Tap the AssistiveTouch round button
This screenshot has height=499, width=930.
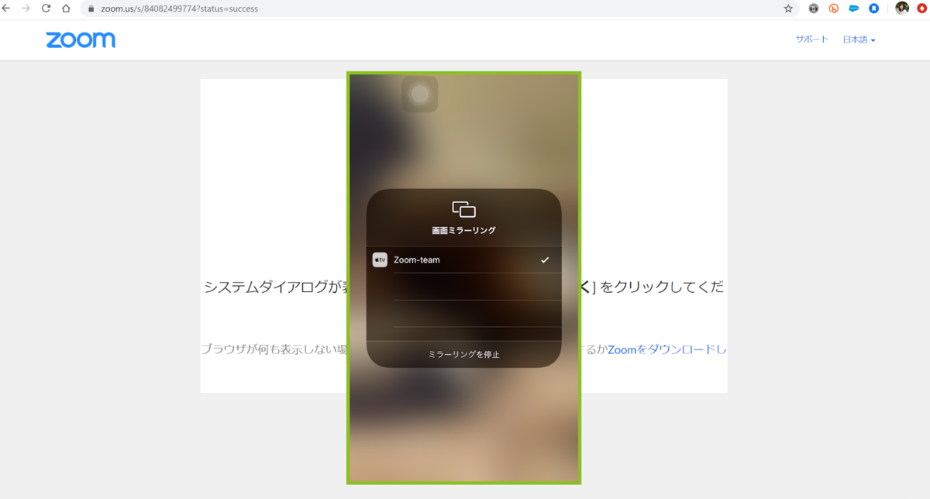(419, 94)
